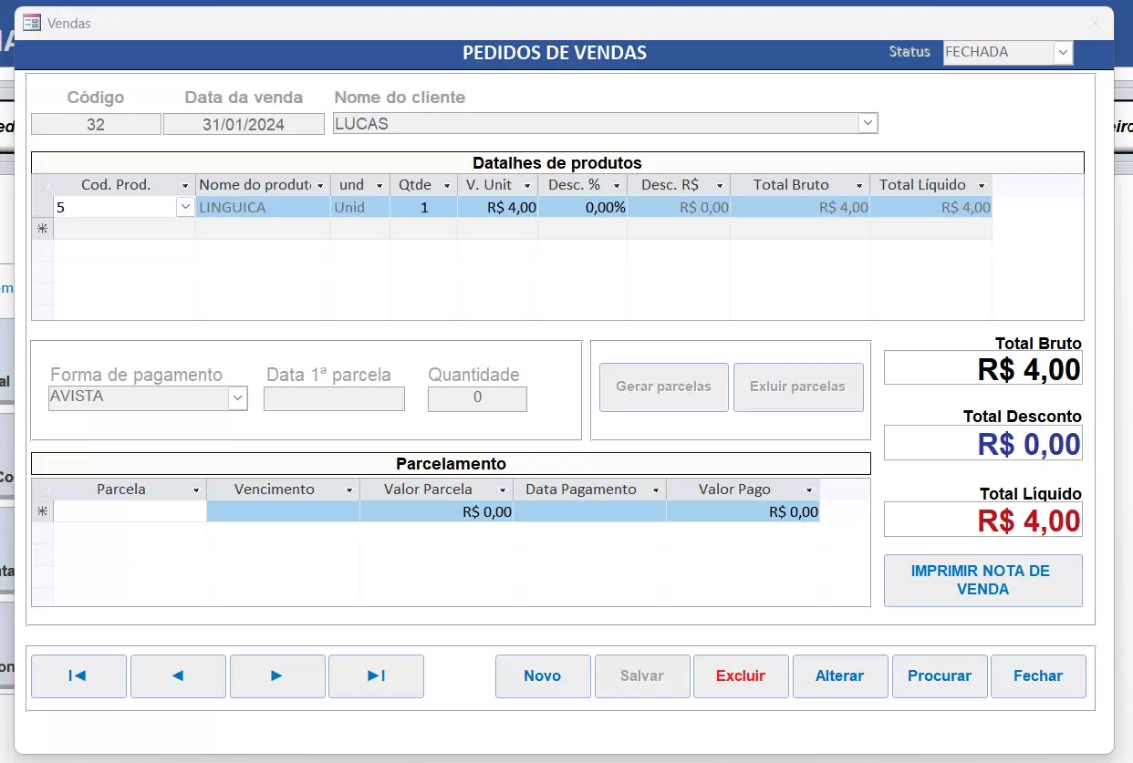Click the Qtde cell with value 1
The height and width of the screenshot is (763, 1133).
tap(424, 208)
